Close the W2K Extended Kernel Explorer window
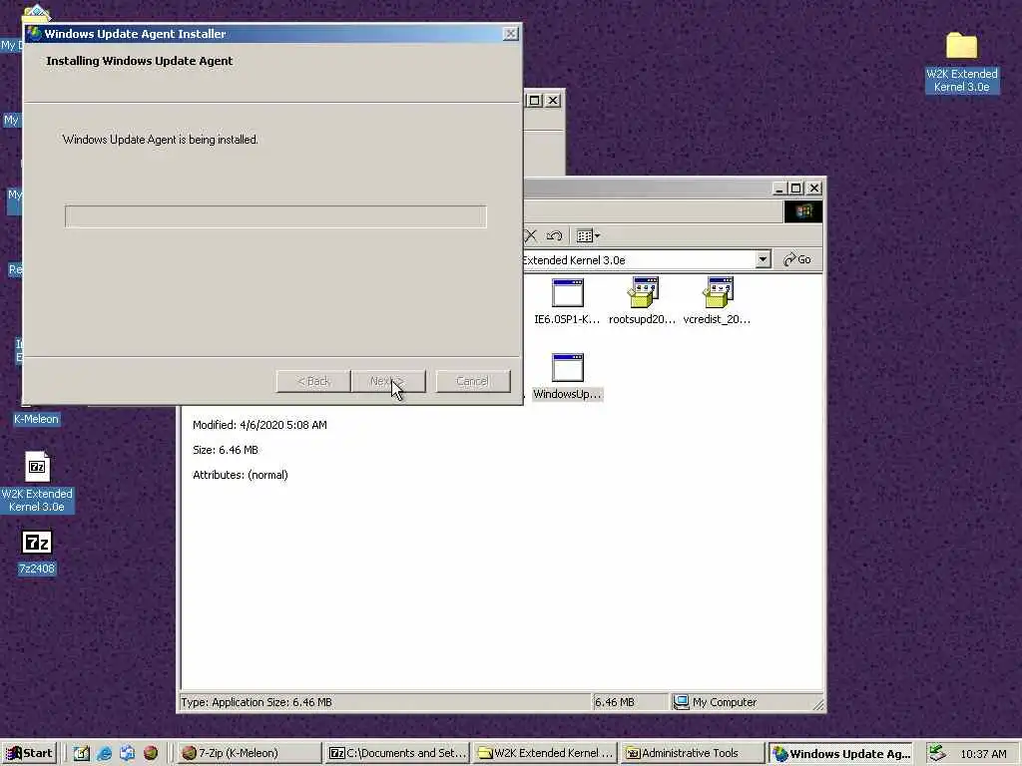This screenshot has width=1022, height=766. [814, 189]
